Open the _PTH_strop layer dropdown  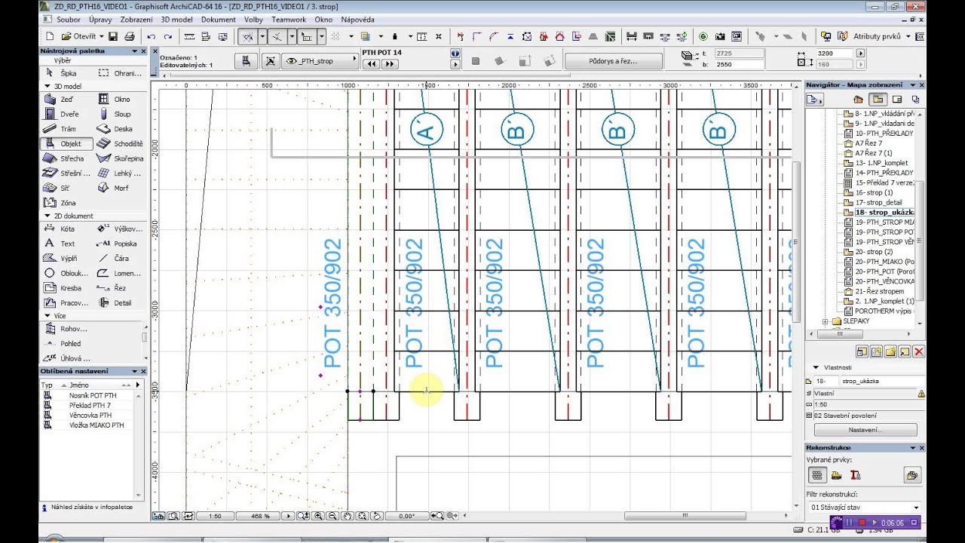(x=320, y=61)
